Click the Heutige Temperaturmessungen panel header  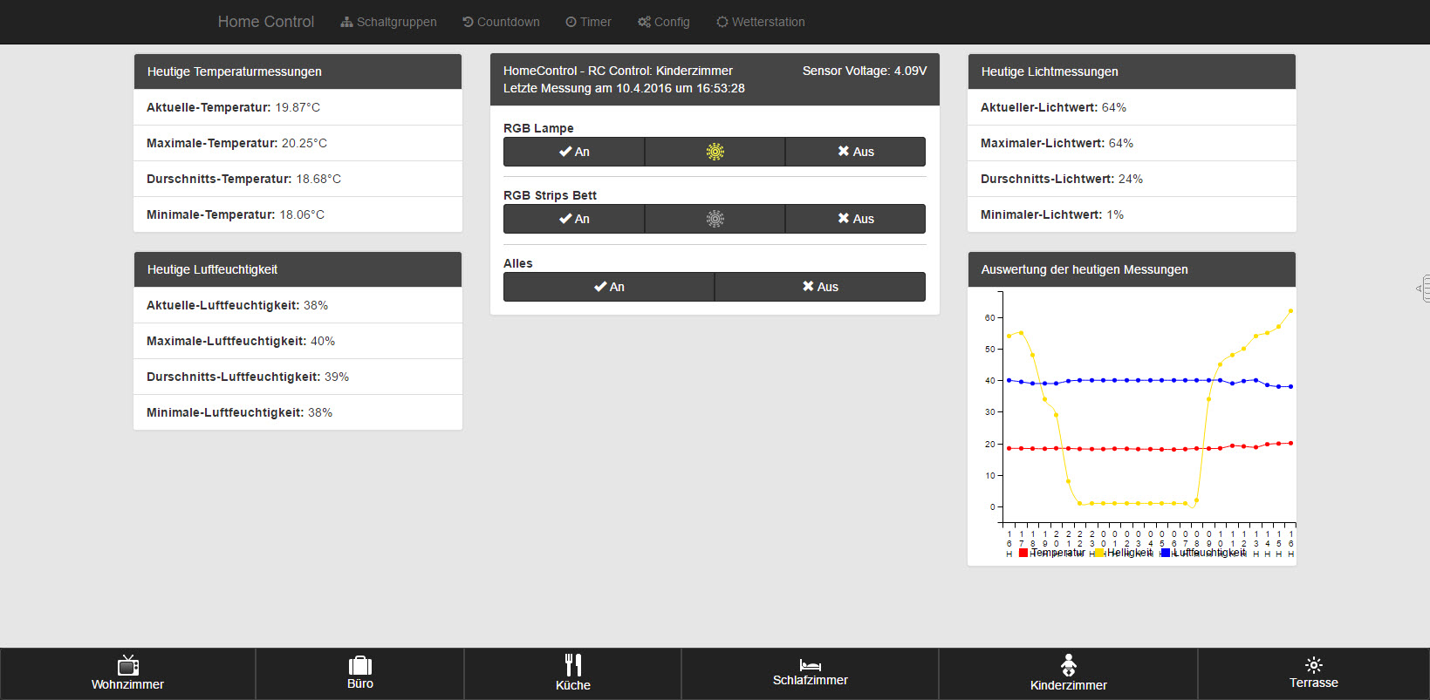[298, 71]
